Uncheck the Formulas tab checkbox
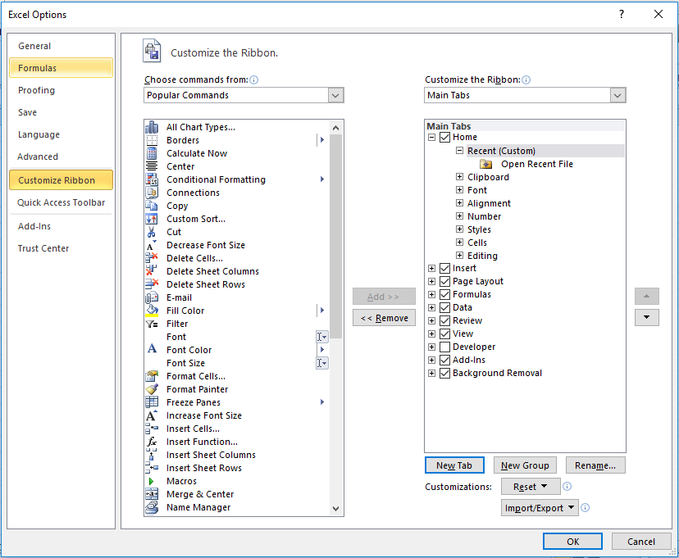679x558 pixels. pyautogui.click(x=444, y=295)
